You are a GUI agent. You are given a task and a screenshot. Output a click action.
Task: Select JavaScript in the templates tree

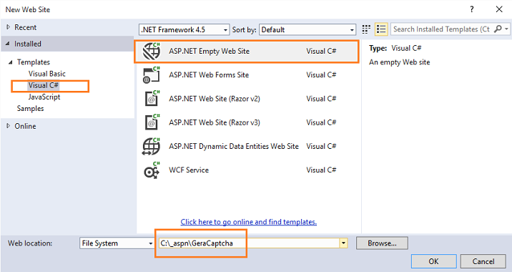click(x=44, y=97)
